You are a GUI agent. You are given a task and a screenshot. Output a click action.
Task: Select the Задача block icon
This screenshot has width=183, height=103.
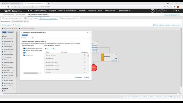[3, 60]
